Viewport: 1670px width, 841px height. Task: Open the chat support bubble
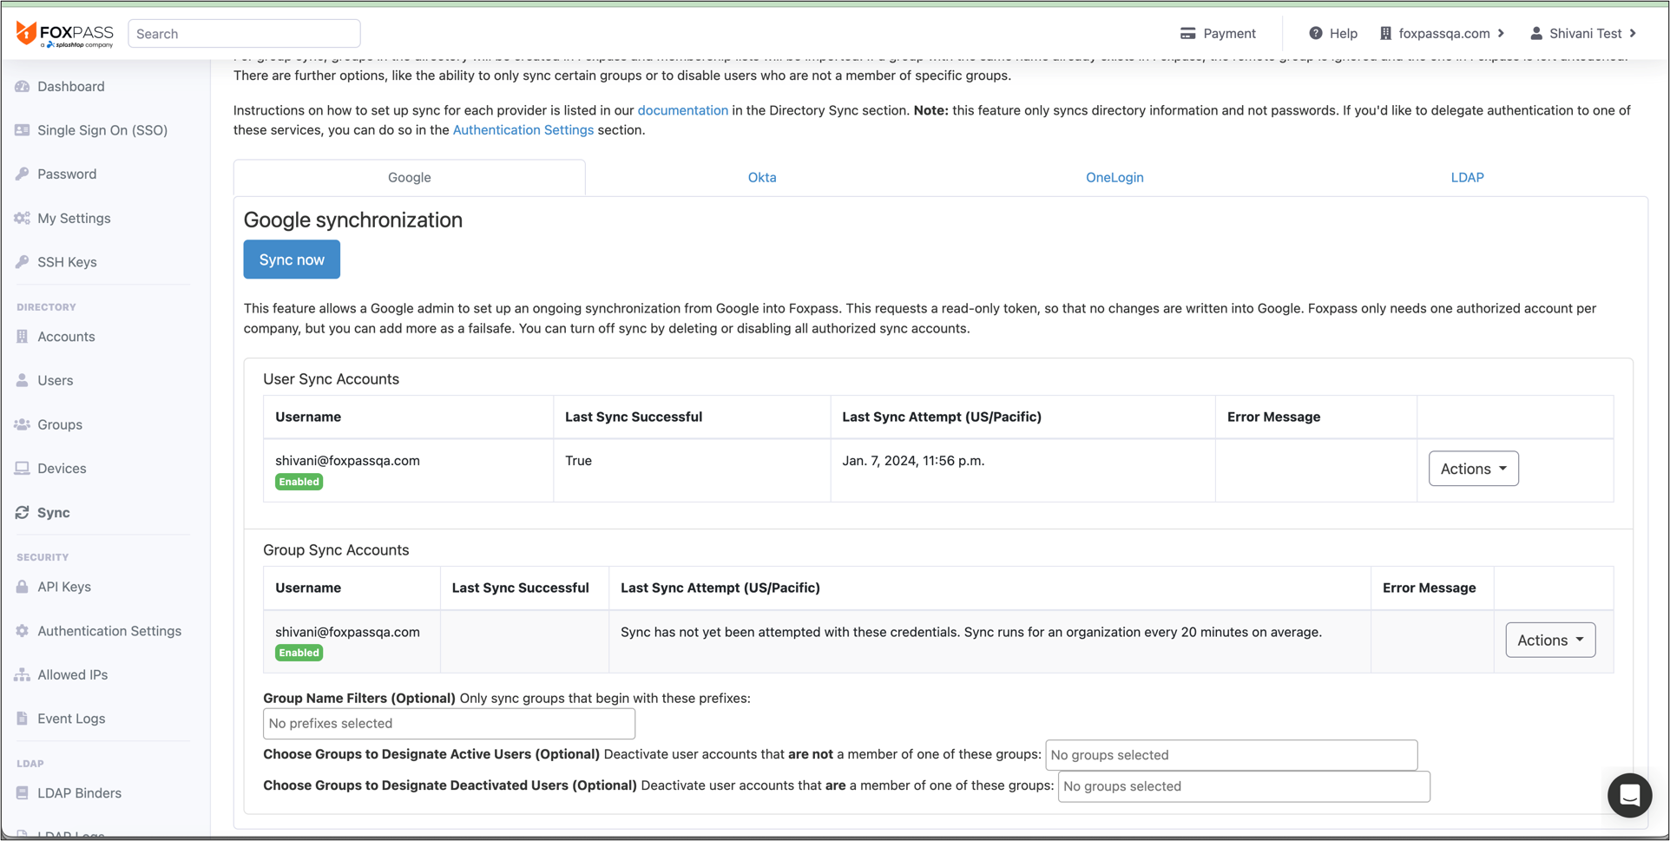[1629, 795]
